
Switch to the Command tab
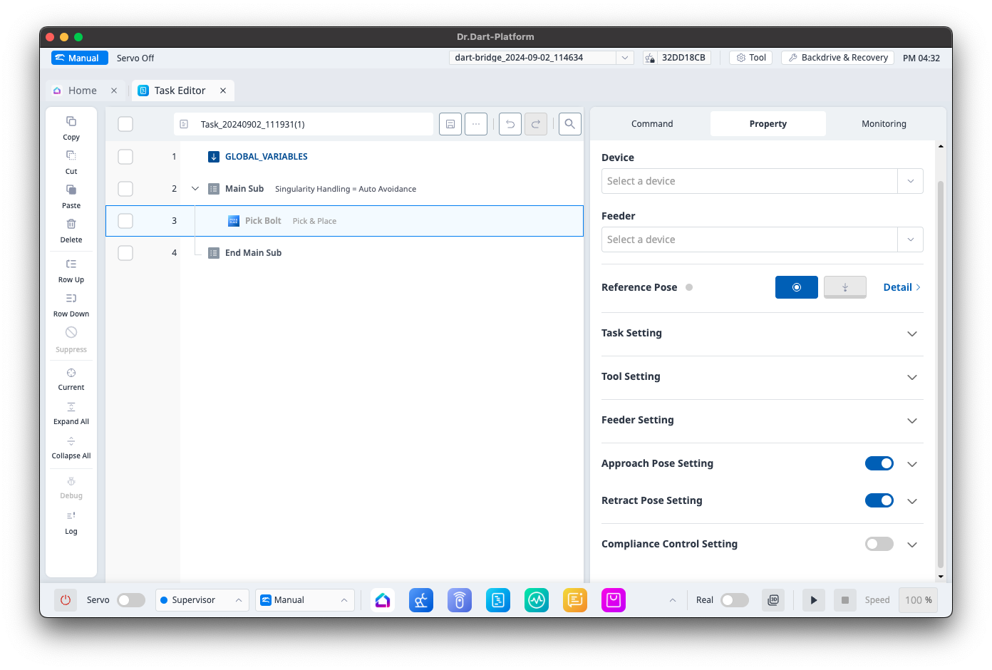(x=651, y=124)
